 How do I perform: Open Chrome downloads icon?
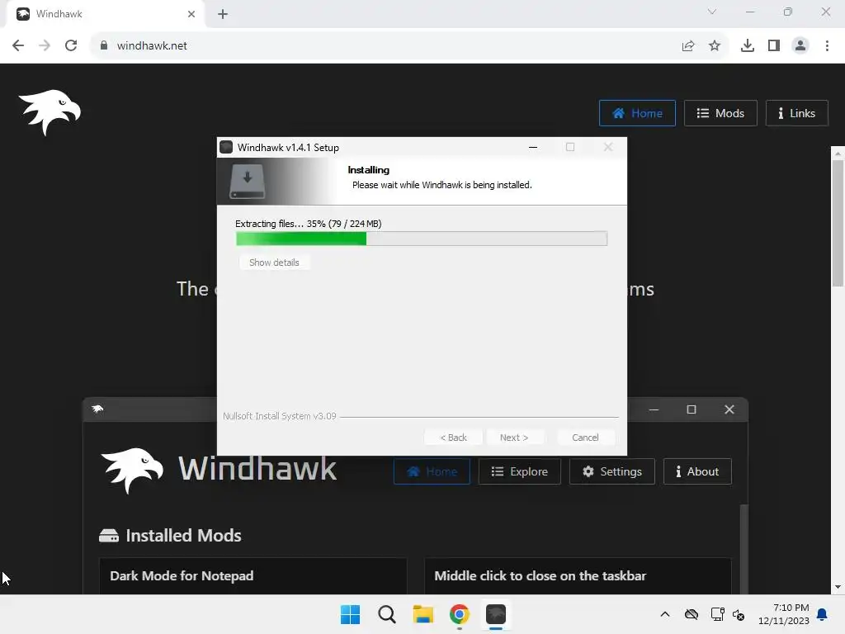coord(748,46)
